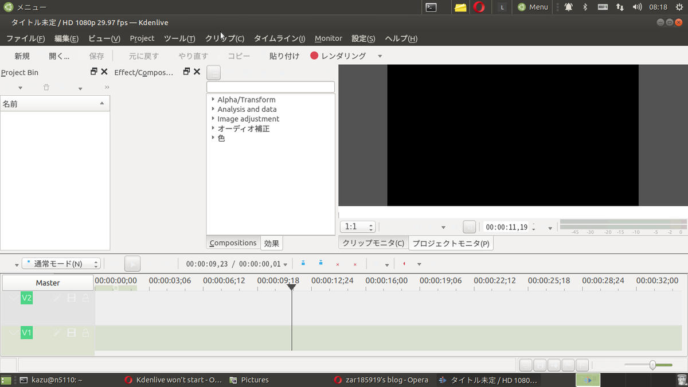Image resolution: width=688 pixels, height=387 pixels.
Task: Open the 1:1 monitor zoom combo box
Action: pos(358,227)
